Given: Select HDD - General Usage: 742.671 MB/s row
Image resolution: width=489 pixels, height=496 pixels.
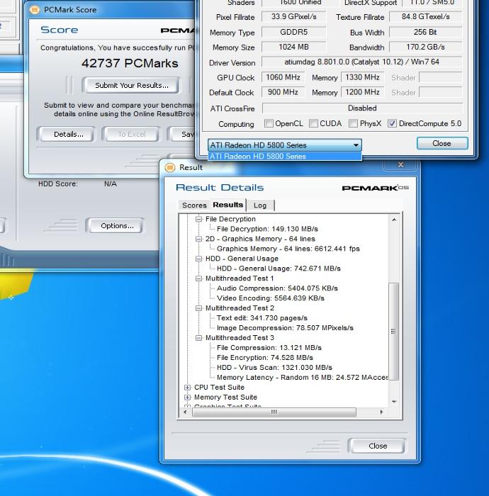Looking at the screenshot, I should pyautogui.click(x=279, y=269).
